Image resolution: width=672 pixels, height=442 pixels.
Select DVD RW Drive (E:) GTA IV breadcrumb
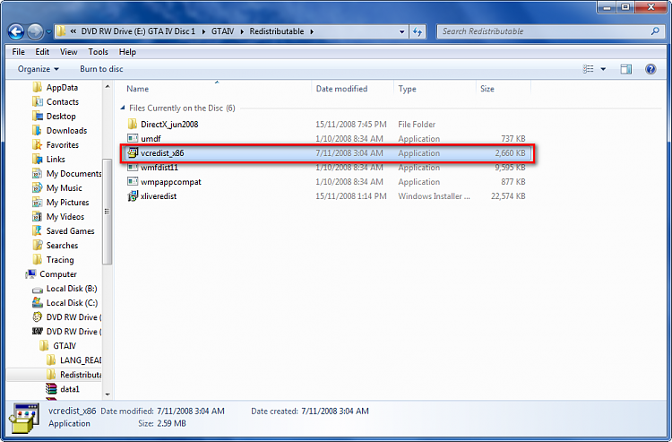click(138, 31)
